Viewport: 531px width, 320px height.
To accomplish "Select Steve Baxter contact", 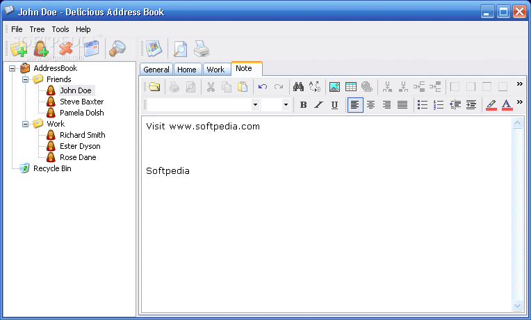I will 81,102.
